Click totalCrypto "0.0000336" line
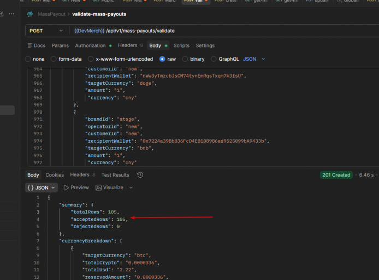Image resolution: width=379 pixels, height=280 pixels. pyautogui.click(x=121, y=262)
